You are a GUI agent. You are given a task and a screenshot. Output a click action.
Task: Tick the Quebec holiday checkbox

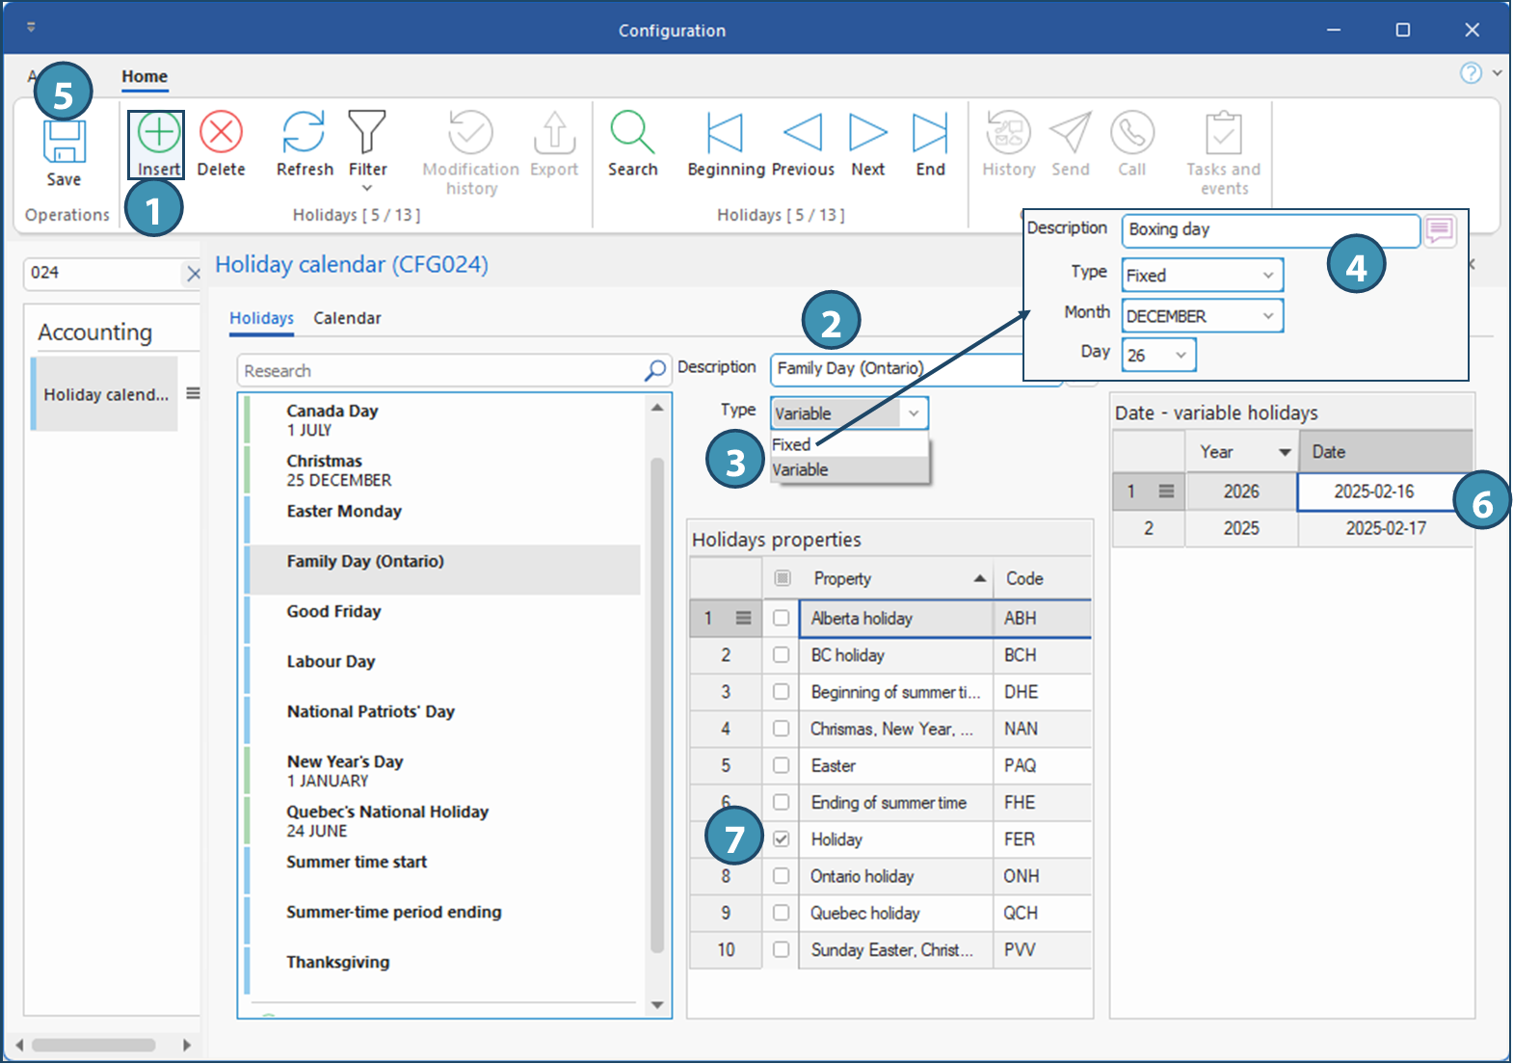782,913
